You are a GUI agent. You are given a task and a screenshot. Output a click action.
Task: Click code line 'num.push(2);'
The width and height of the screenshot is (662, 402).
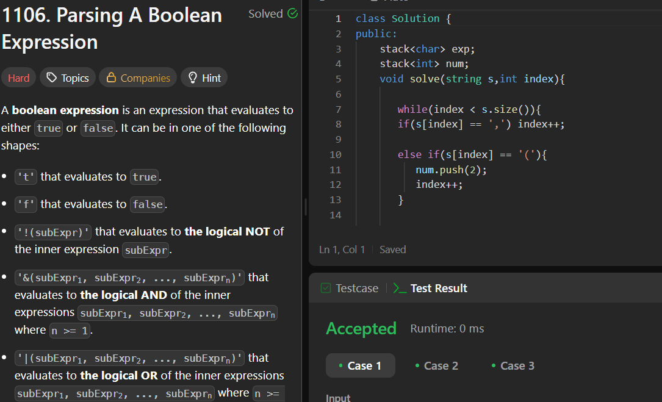[x=452, y=170]
